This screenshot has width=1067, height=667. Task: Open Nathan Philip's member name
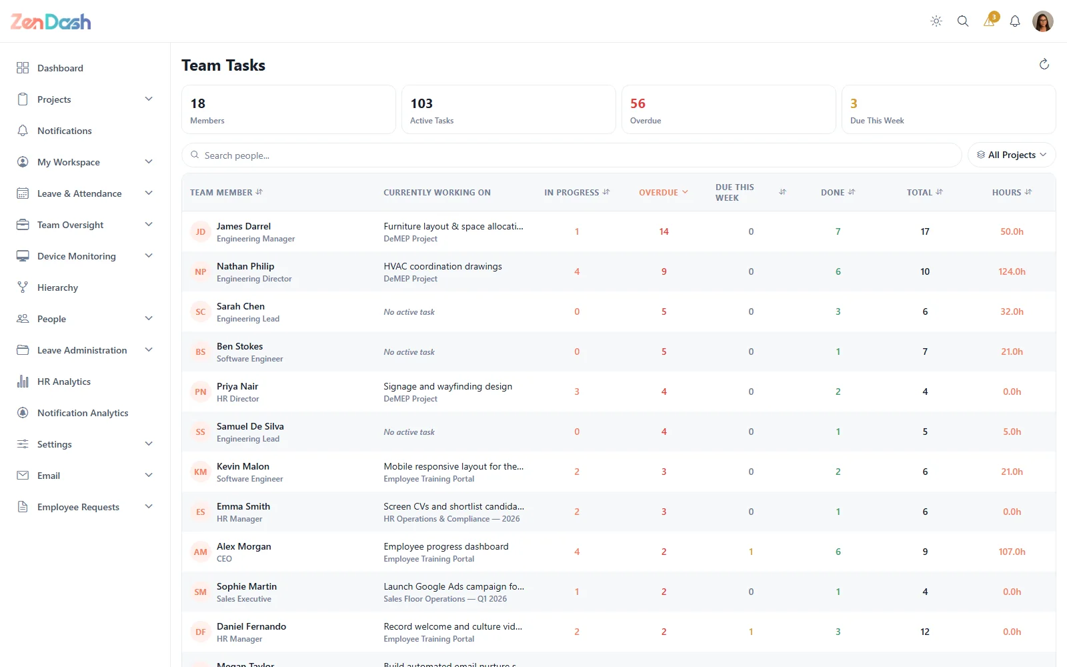pos(245,266)
